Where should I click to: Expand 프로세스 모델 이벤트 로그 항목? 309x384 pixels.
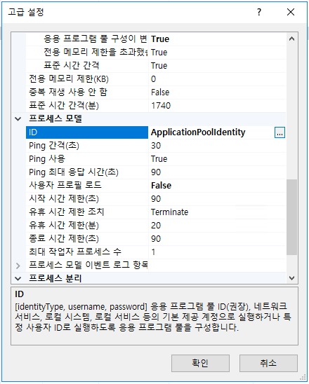click(x=18, y=266)
